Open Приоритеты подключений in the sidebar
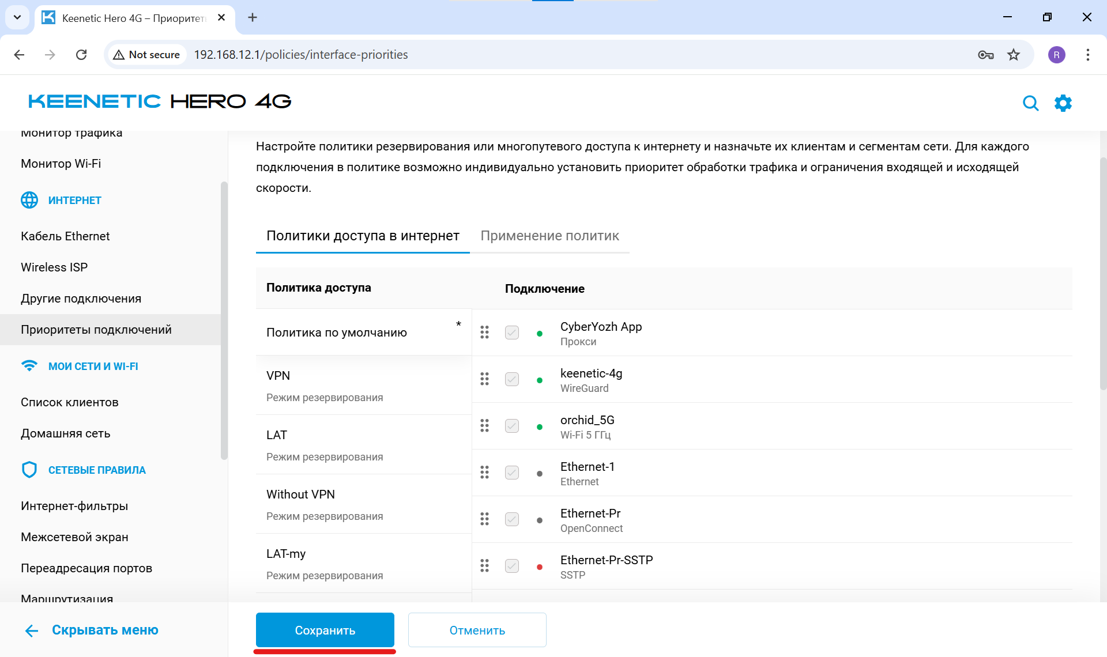This screenshot has height=657, width=1107. [x=96, y=329]
